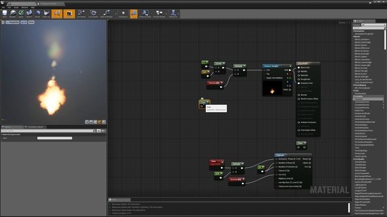Click the Details panel search field

point(48,131)
